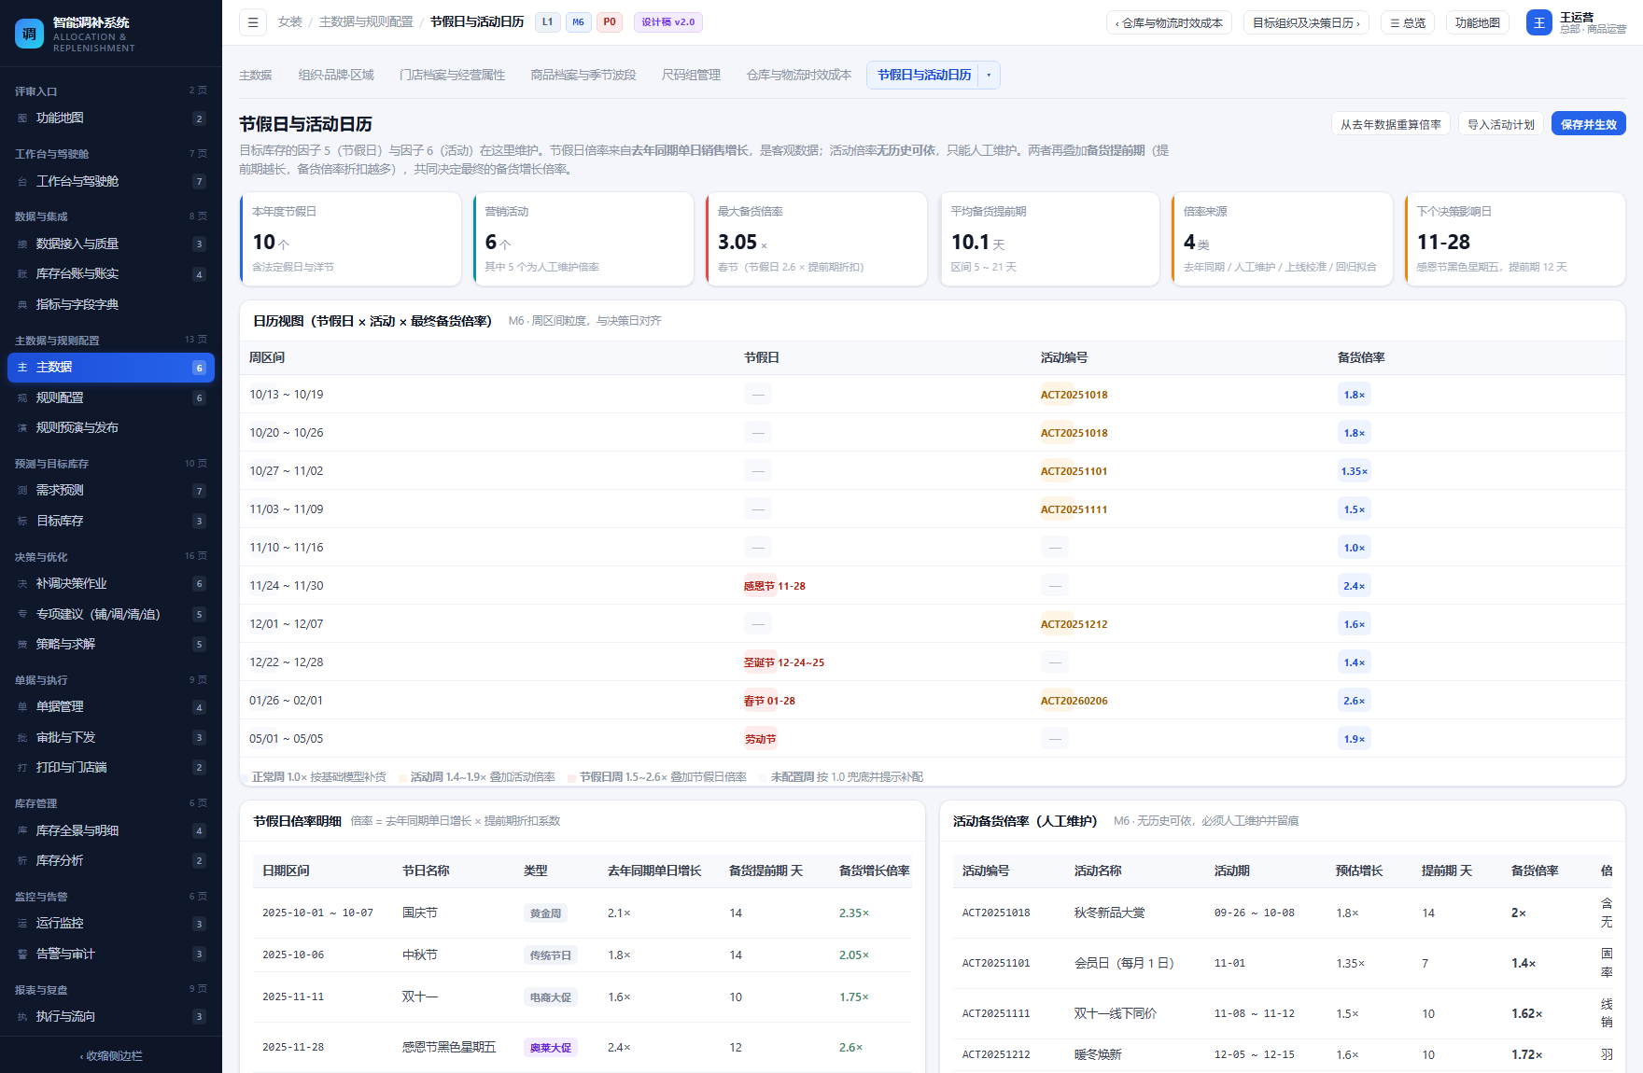Click icon beside 指标与字段字典
This screenshot has width=1643, height=1073.
click(22, 305)
